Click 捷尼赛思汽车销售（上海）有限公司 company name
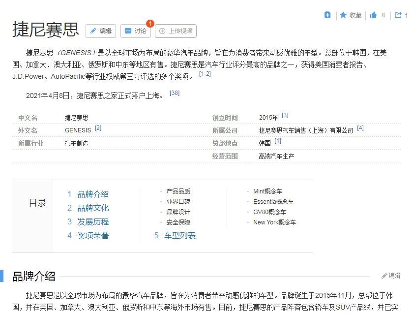Screen dimensions: 413x314 306,130
